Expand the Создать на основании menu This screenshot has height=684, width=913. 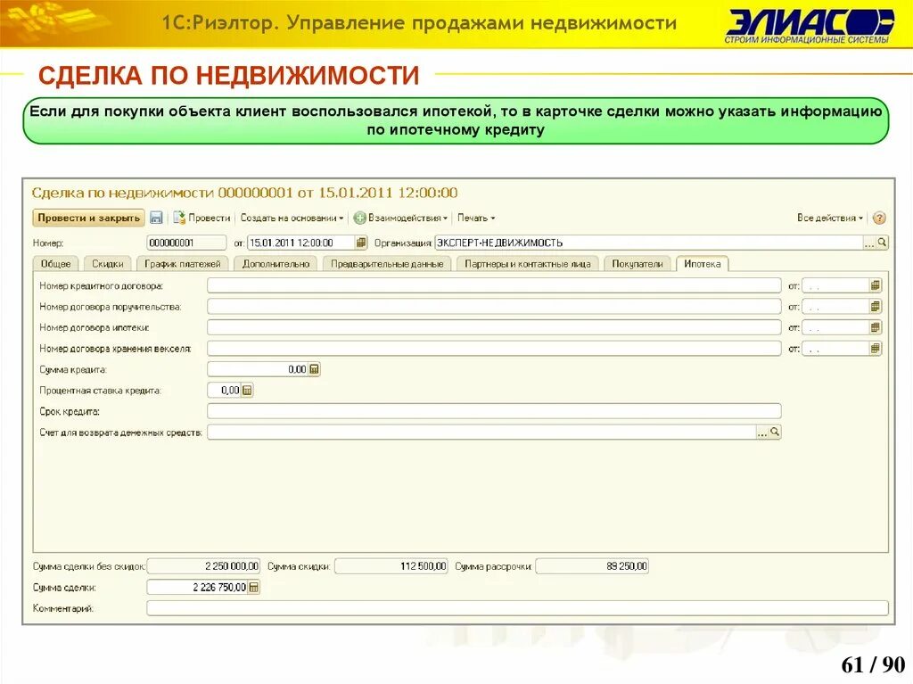(292, 218)
